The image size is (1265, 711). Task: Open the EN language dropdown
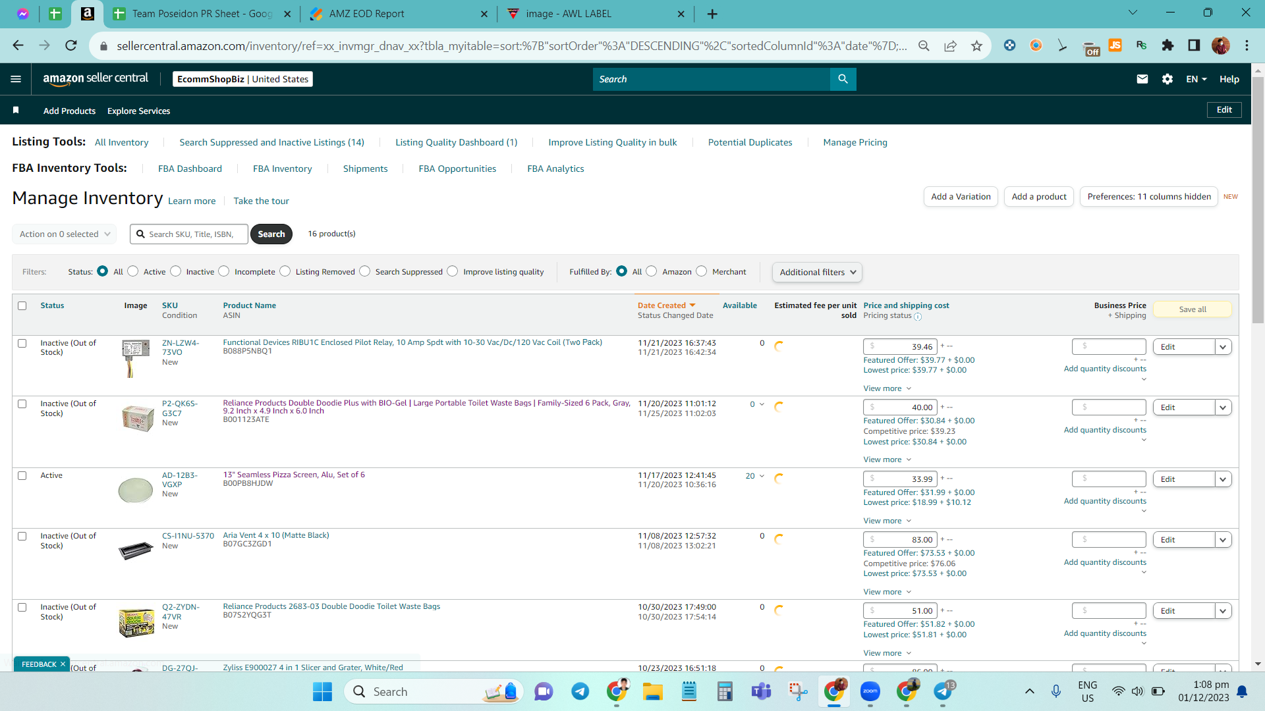point(1196,79)
